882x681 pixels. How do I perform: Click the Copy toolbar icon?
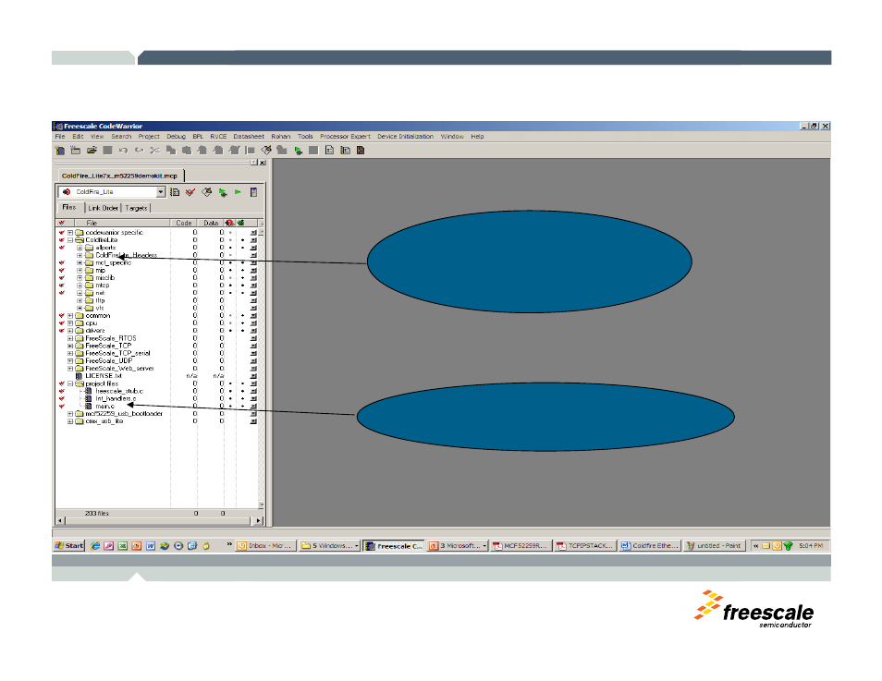coord(171,150)
